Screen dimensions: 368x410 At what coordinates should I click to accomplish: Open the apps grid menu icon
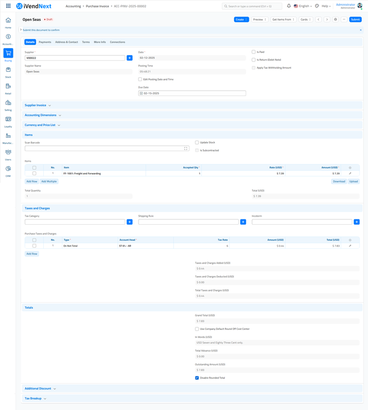click(x=8, y=6)
